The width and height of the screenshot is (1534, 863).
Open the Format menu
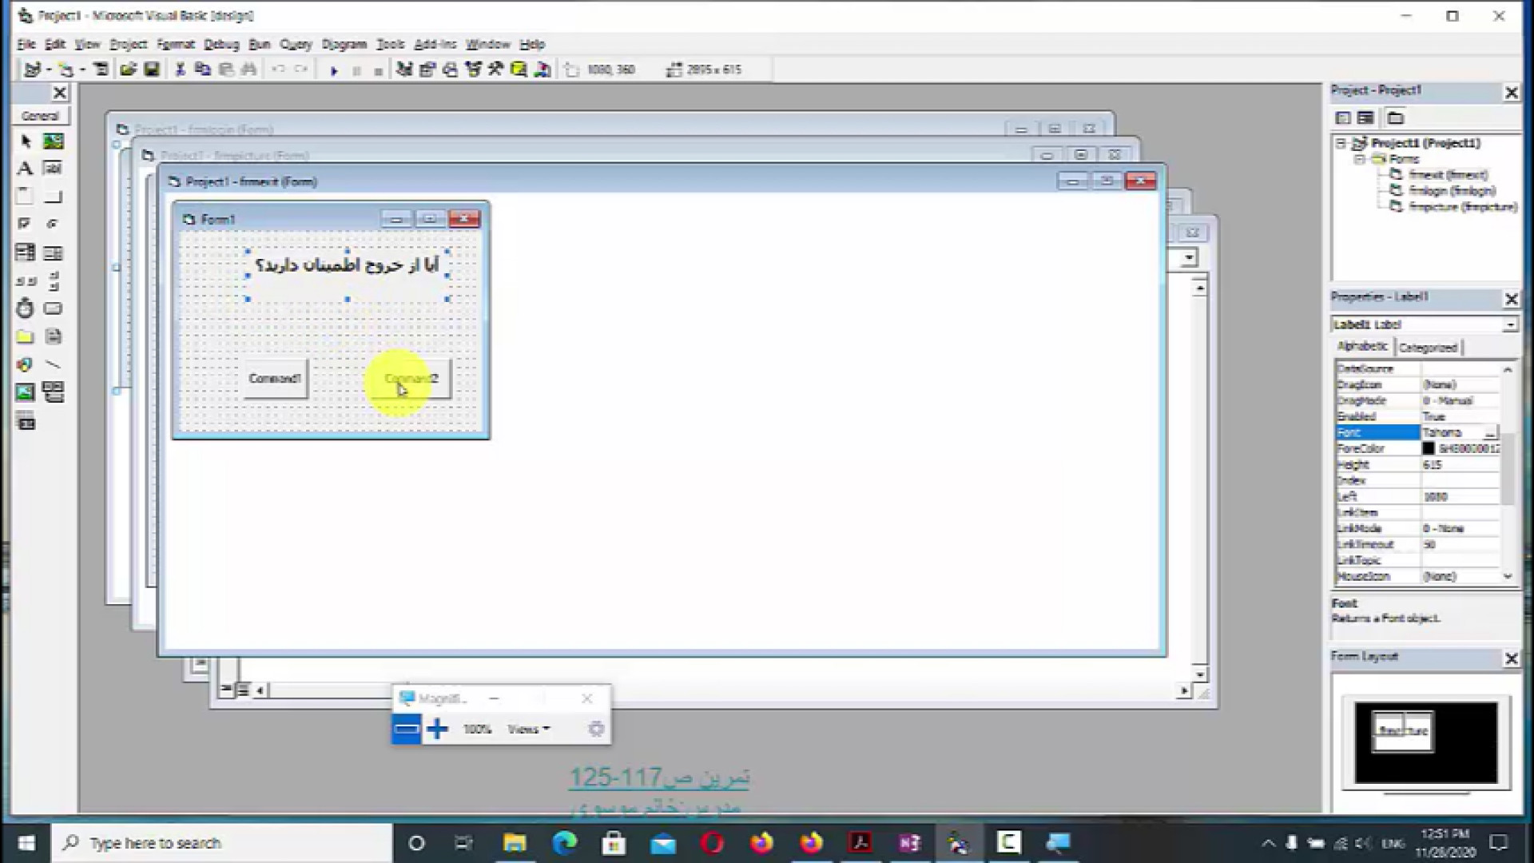(175, 44)
